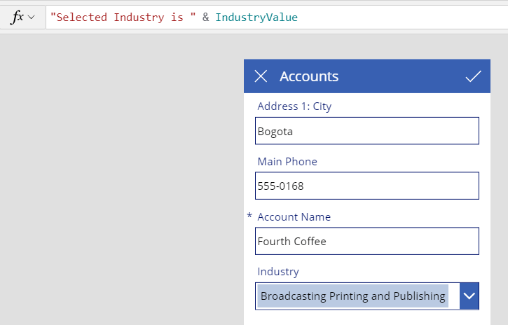Click the Accounts header title

tap(309, 77)
